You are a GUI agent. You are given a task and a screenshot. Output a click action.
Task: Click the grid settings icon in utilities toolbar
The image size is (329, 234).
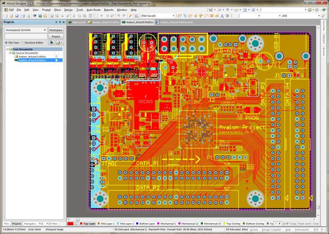253,10
